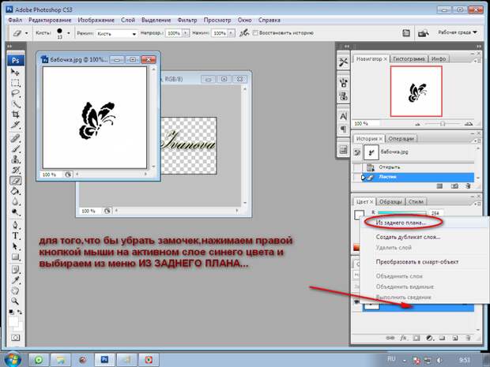Viewport: 490px width, 367px height.
Task: Select the Pen tool
Action: [15, 225]
